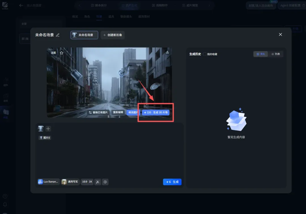Click the @ mention icon
Image resolution: width=306 pixels, height=214 pixels.
(105, 182)
